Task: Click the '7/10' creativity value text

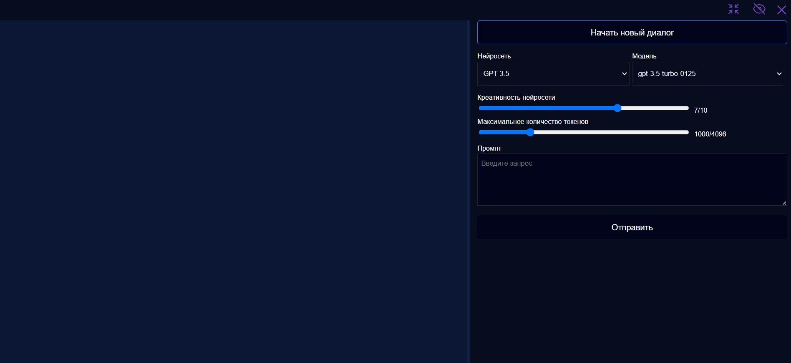Action: pos(700,110)
